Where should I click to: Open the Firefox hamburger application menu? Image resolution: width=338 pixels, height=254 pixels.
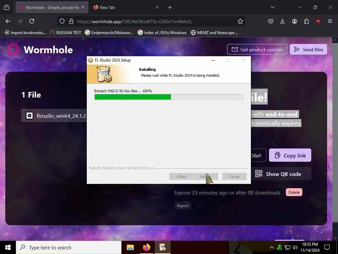tap(330, 21)
